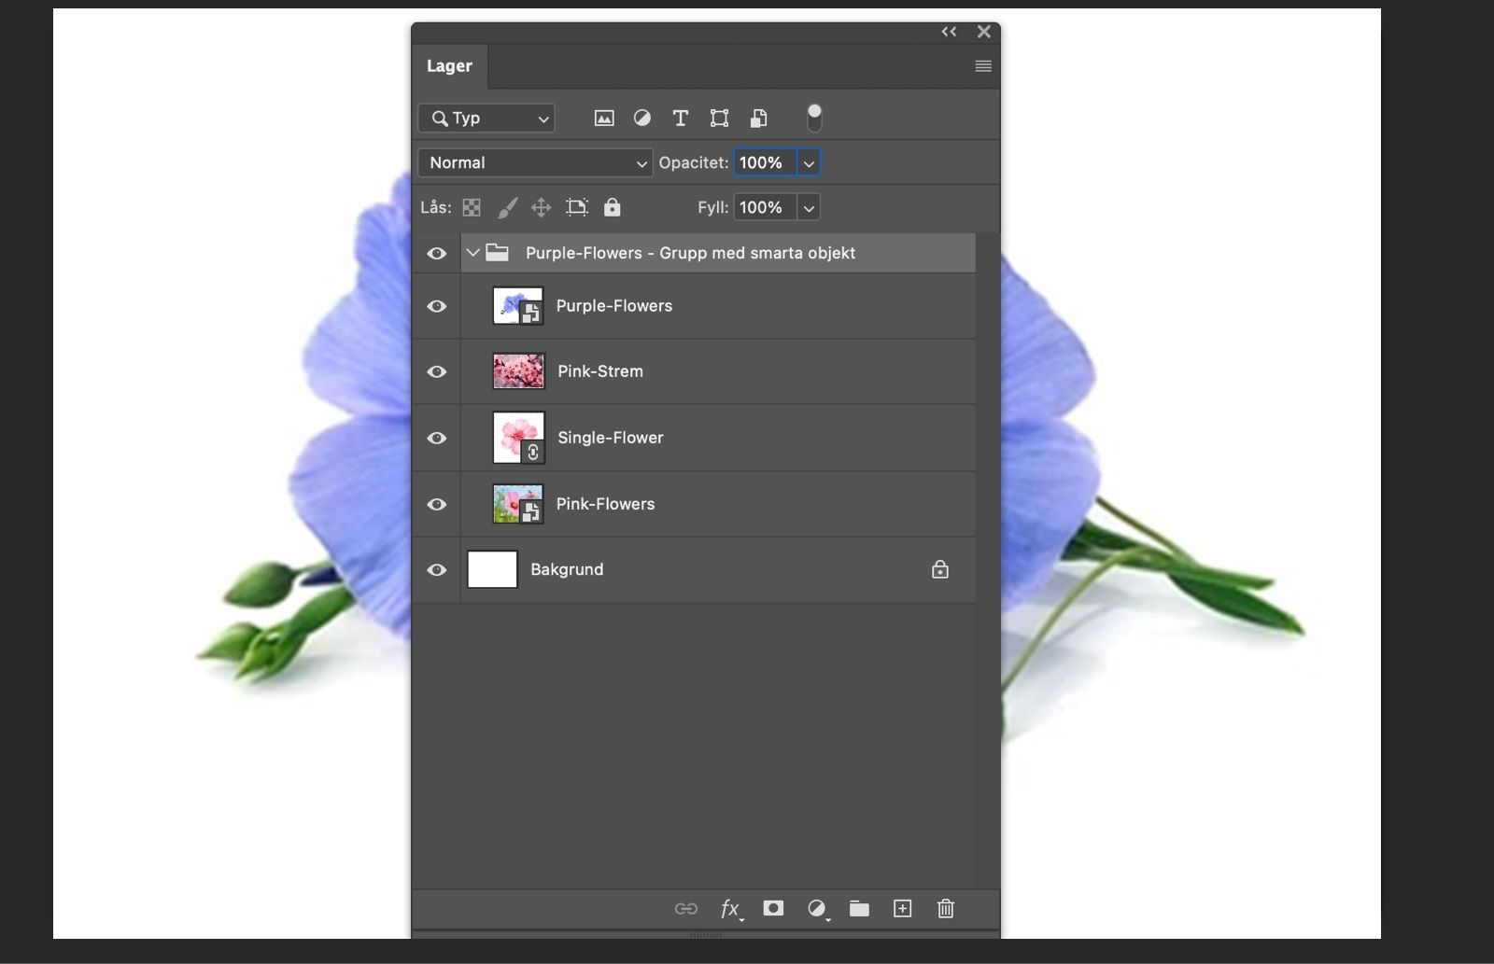Turn off layer filtering switch
This screenshot has height=964, width=1494.
[x=814, y=118]
